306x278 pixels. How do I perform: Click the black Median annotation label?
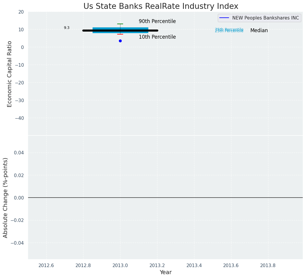pos(259,30)
